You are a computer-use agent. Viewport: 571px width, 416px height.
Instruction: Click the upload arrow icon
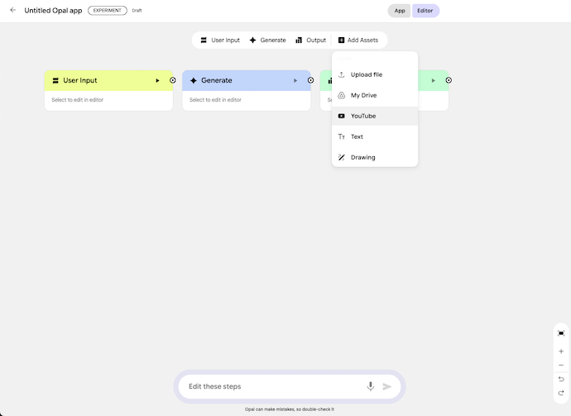pos(341,74)
